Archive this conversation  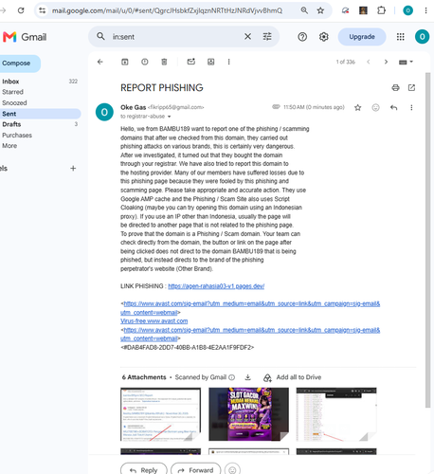pyautogui.click(x=125, y=62)
